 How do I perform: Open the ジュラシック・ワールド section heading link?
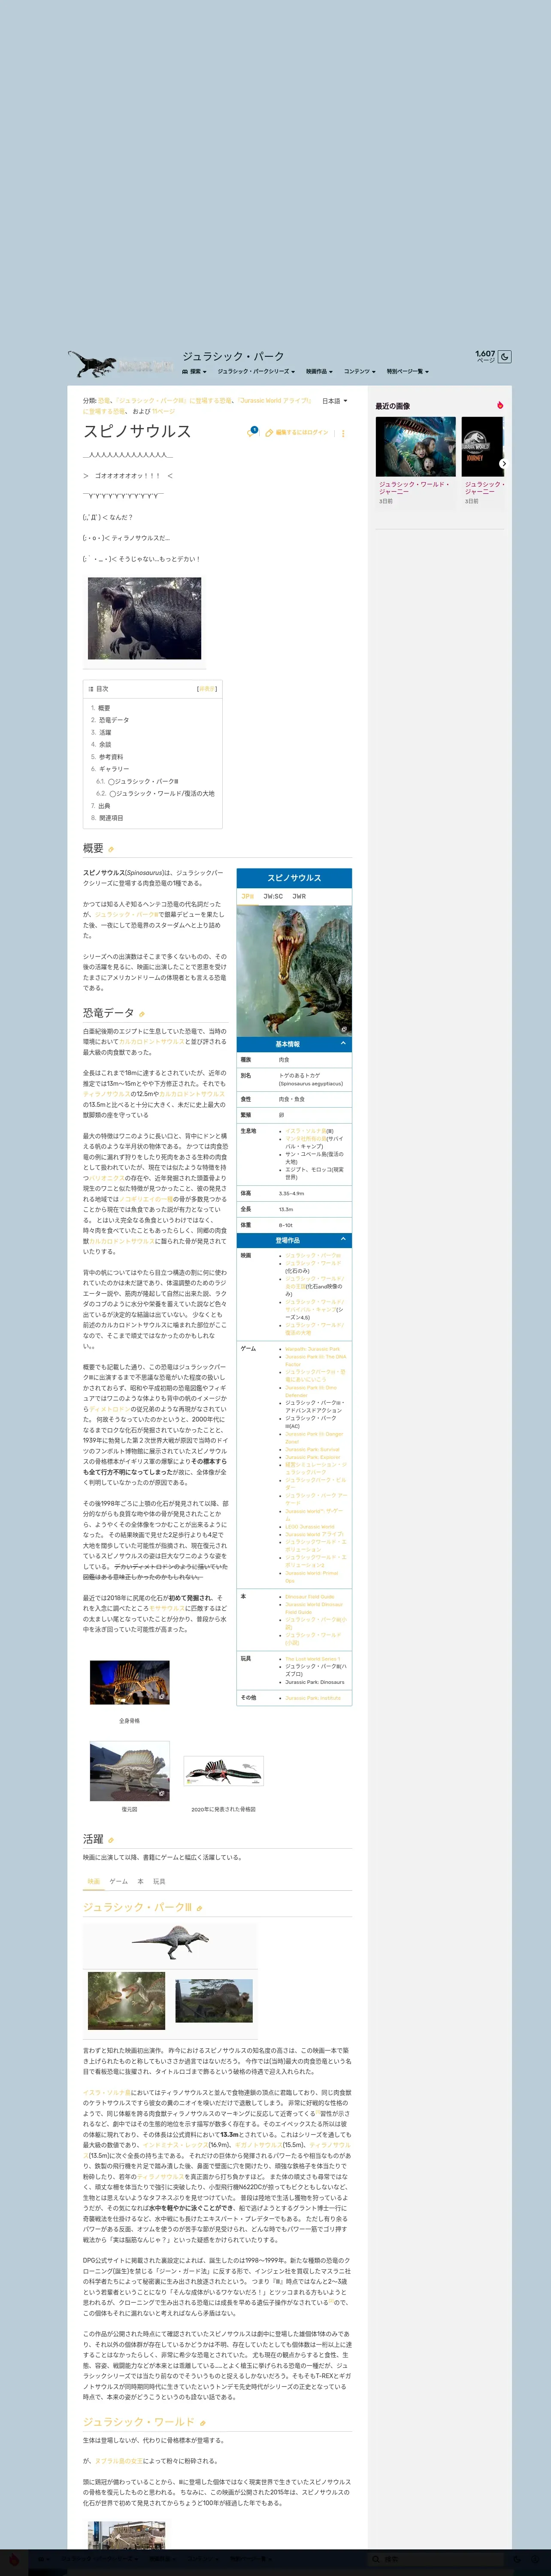point(139,2422)
